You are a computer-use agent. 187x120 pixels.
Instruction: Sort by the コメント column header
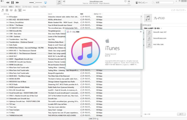click(x=64, y=14)
